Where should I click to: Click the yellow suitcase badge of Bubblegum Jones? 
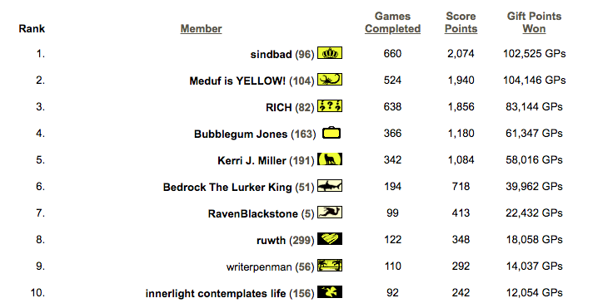pos(331,133)
